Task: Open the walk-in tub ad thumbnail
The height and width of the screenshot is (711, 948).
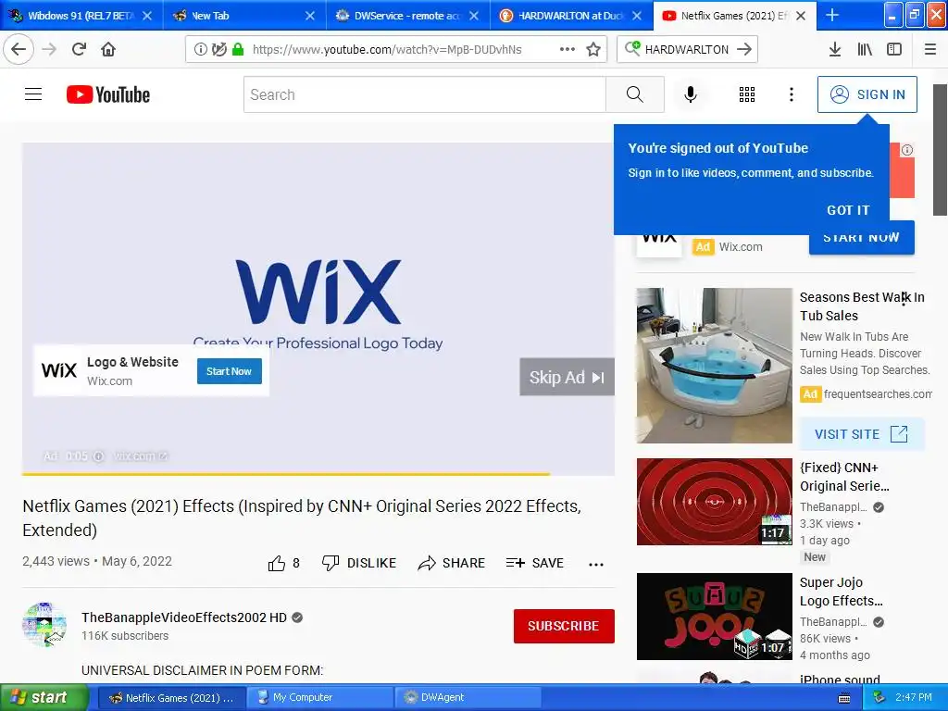Action: click(x=714, y=365)
